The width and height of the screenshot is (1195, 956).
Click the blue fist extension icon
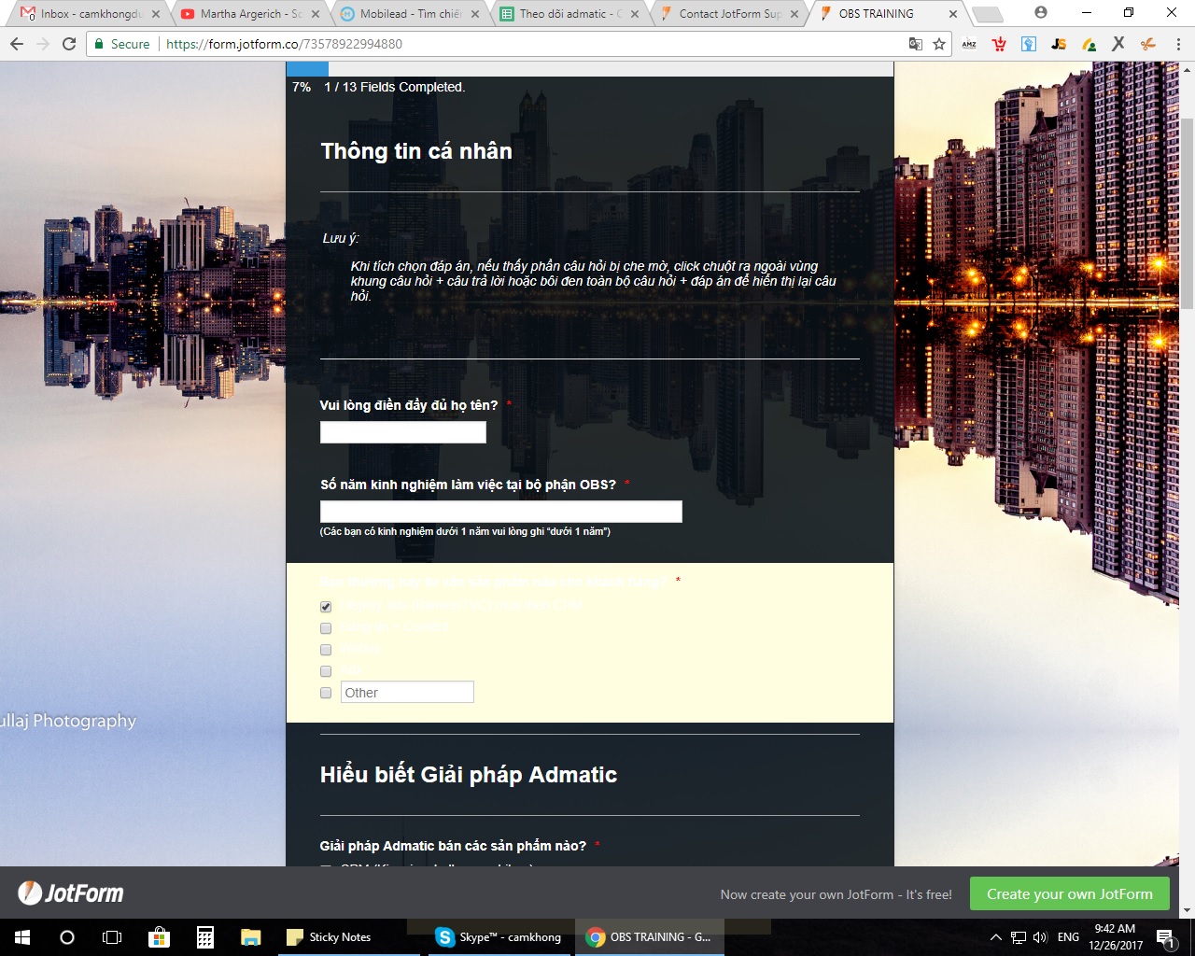(1028, 44)
